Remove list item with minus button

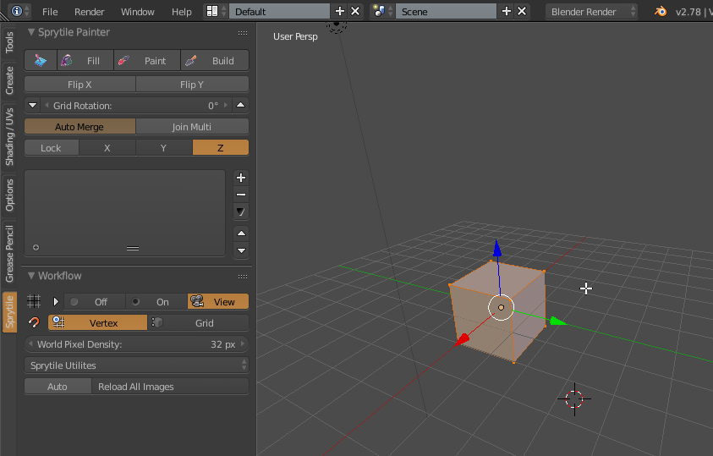pyautogui.click(x=241, y=195)
